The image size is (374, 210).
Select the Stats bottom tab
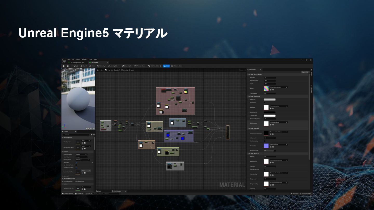pos(99,191)
